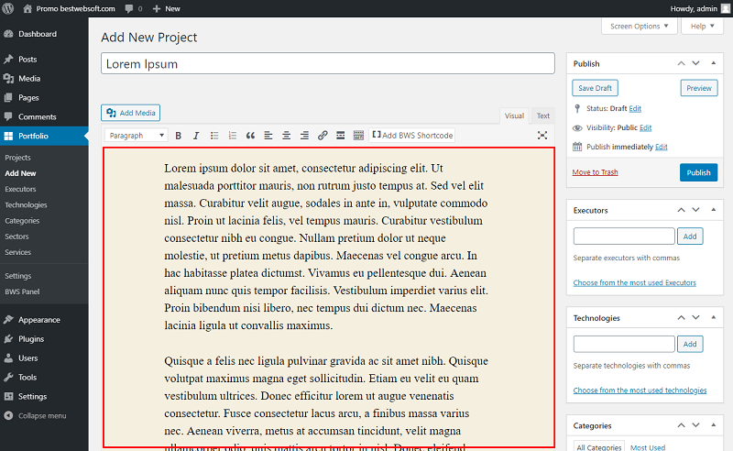
Task: Open Sectors submenu item
Action: (x=16, y=236)
